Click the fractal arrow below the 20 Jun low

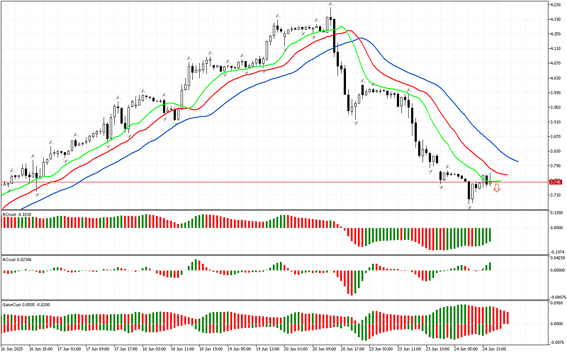tap(355, 123)
